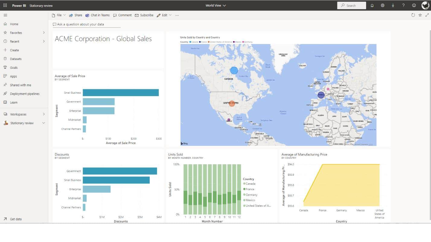The width and height of the screenshot is (431, 242).
Task: Click Canada in the Units Sold legend
Action: tap(249, 184)
